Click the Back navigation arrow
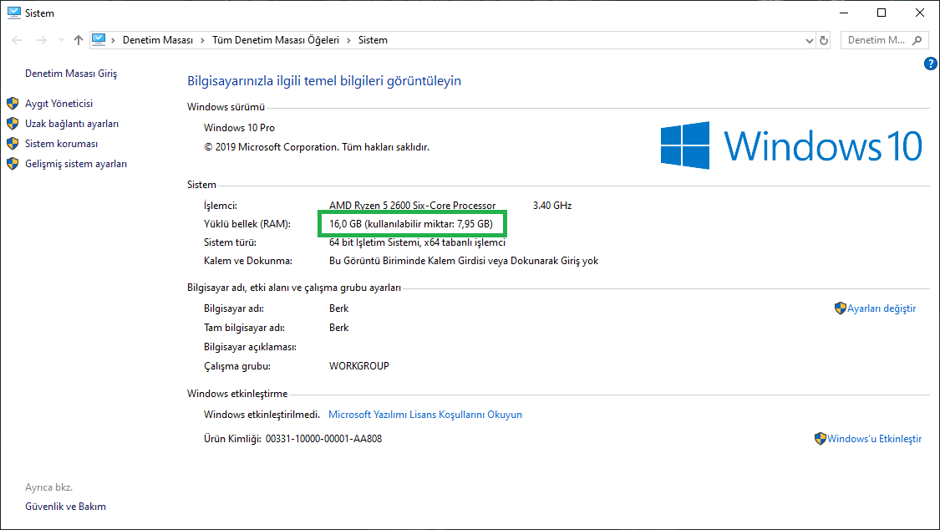This screenshot has width=940, height=530. click(x=17, y=40)
